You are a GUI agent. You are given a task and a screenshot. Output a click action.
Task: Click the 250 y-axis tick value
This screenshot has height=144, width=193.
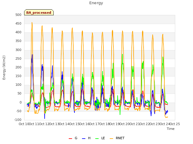(x=18, y=59)
